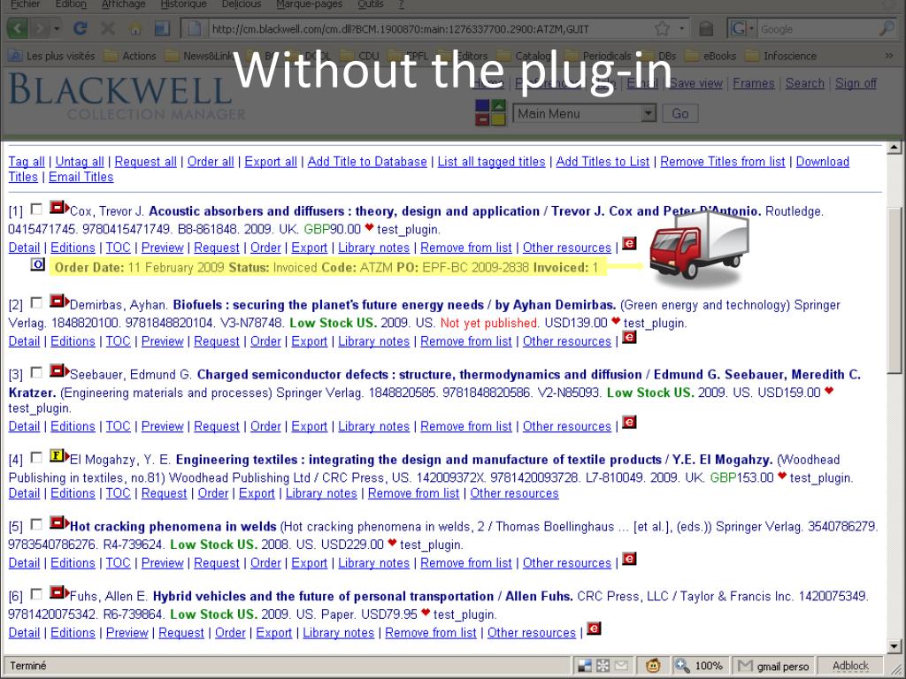Open the eBooks bookmarks folder
Screen dimensions: 906x679
coord(710,56)
